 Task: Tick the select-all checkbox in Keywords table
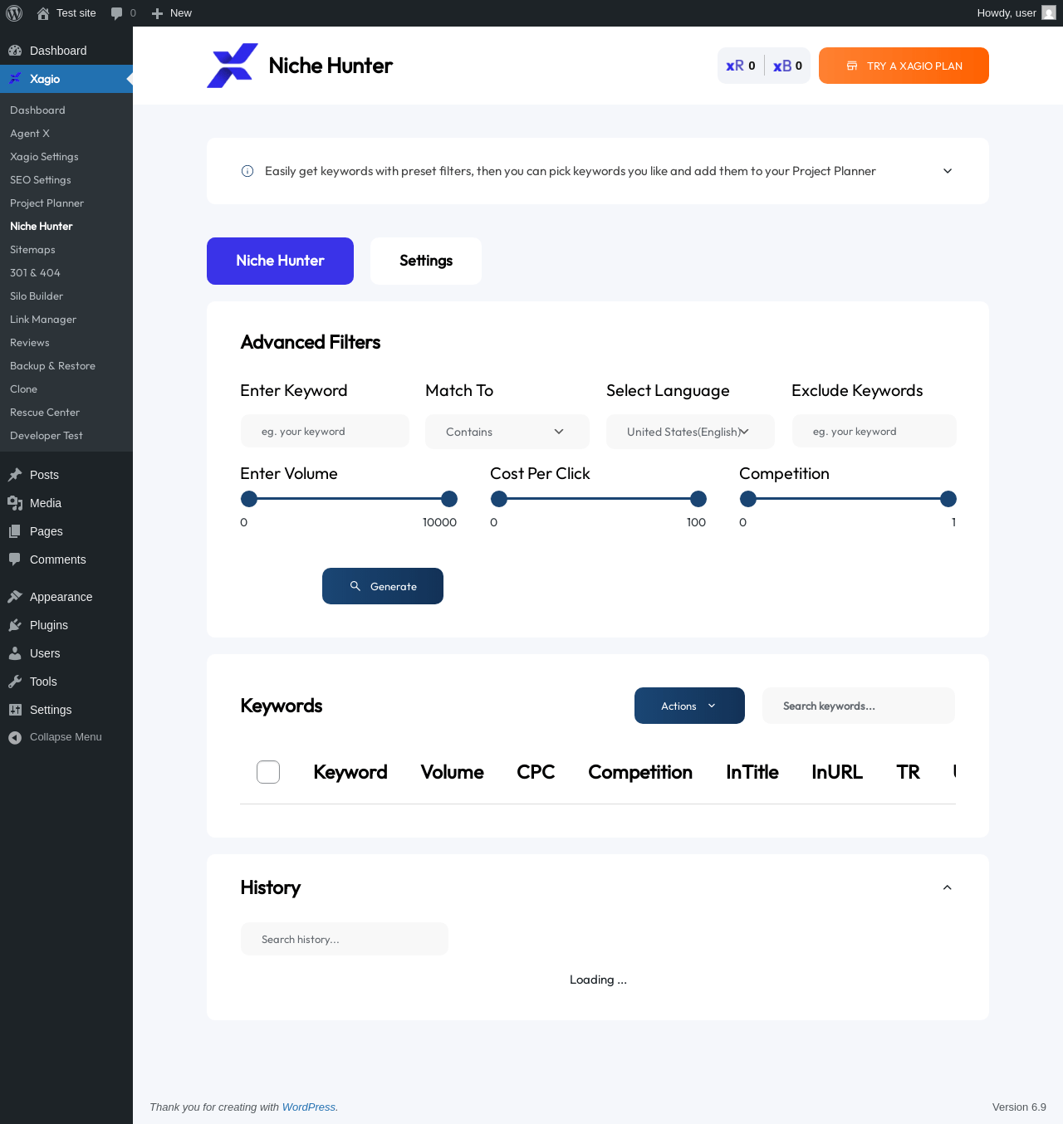pyautogui.click(x=268, y=772)
